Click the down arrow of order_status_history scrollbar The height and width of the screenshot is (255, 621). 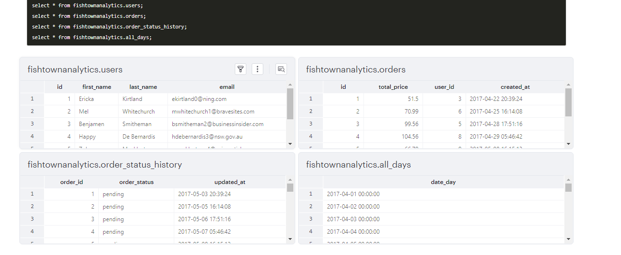[x=290, y=239]
